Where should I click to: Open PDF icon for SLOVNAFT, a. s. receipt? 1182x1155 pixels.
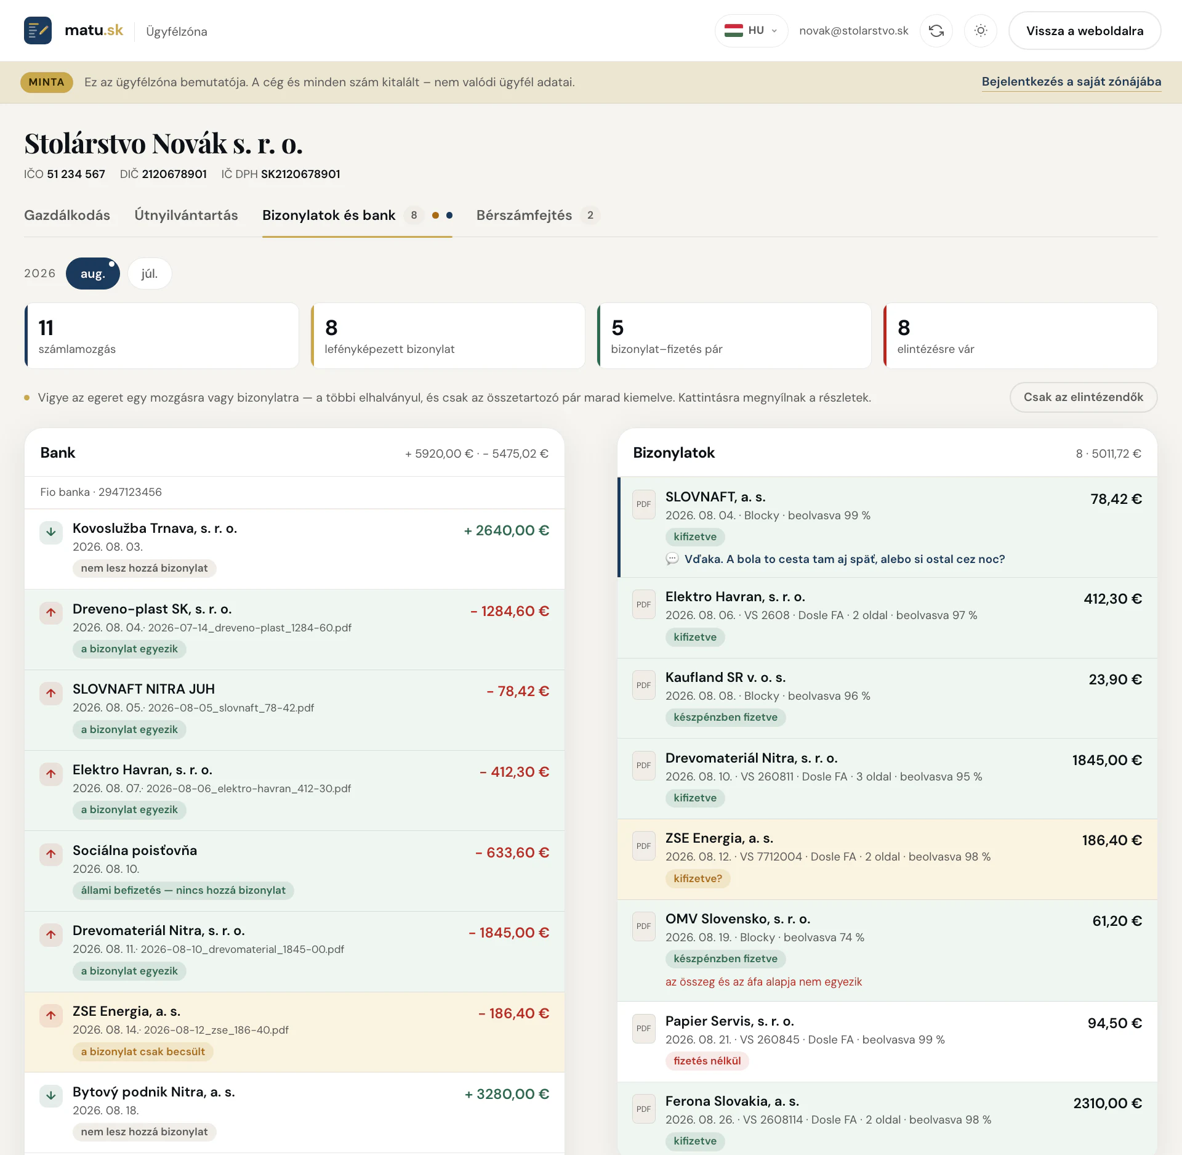[x=644, y=505]
